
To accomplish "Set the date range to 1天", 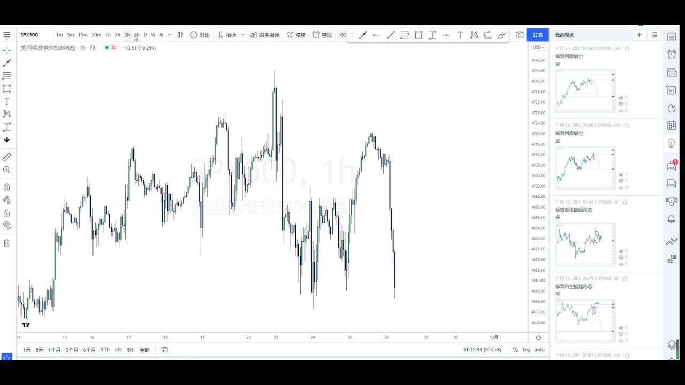I will (x=27, y=350).
